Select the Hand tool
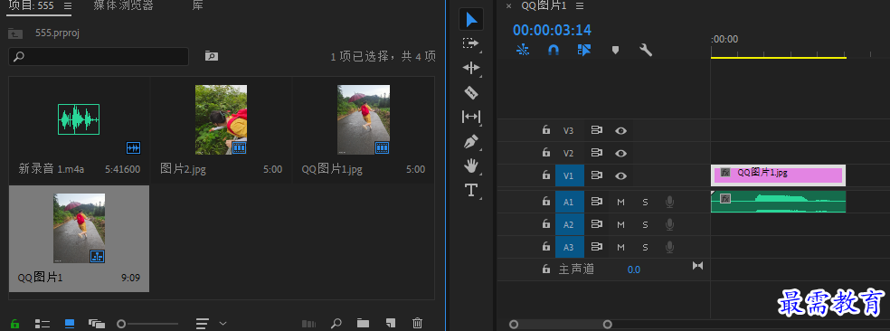 coord(470,165)
